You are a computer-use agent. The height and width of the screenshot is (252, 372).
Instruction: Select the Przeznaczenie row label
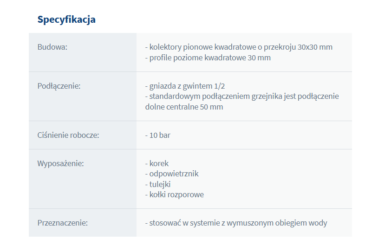(62, 223)
